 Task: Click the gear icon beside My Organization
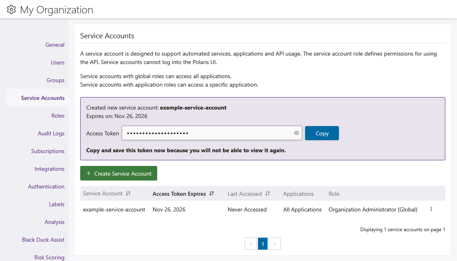point(11,9)
